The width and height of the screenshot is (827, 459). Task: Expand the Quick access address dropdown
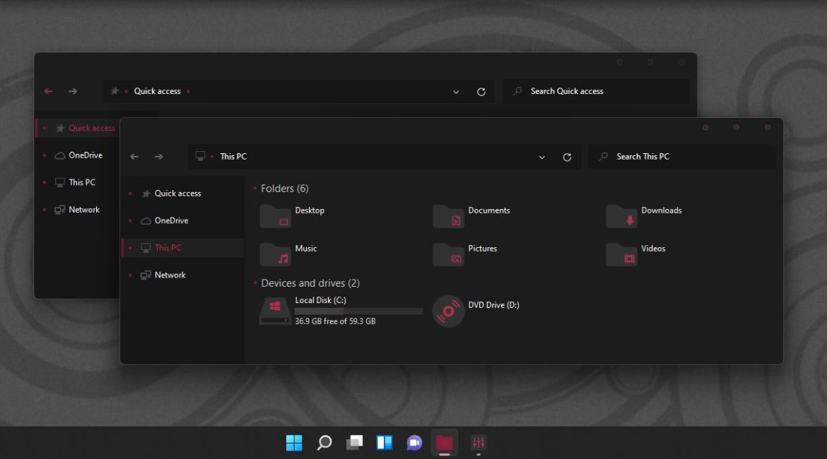coord(456,92)
